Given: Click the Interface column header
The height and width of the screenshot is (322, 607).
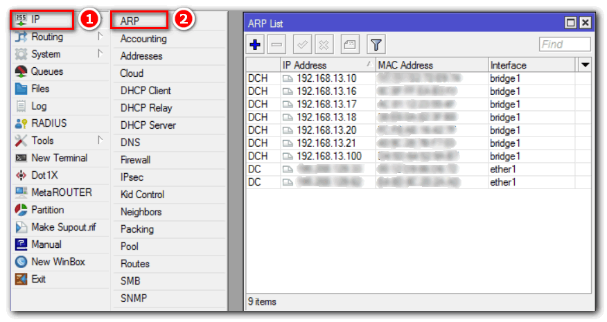Looking at the screenshot, I should 532,65.
